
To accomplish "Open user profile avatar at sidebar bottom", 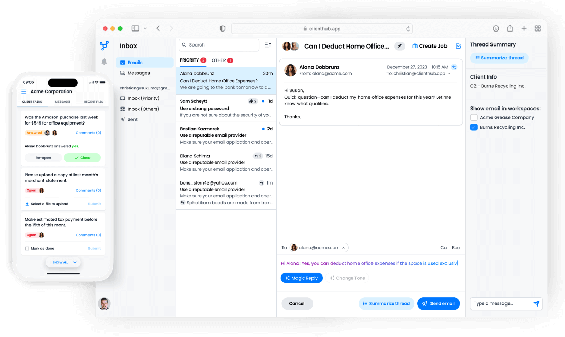I will (x=104, y=303).
